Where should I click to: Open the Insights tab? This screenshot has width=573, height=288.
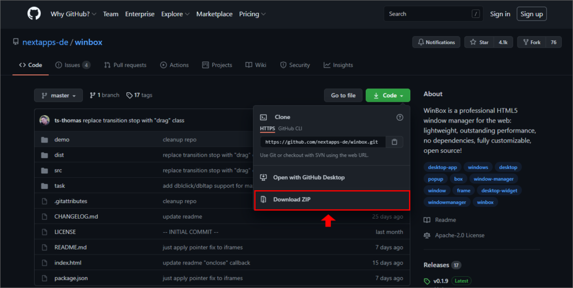click(x=338, y=65)
